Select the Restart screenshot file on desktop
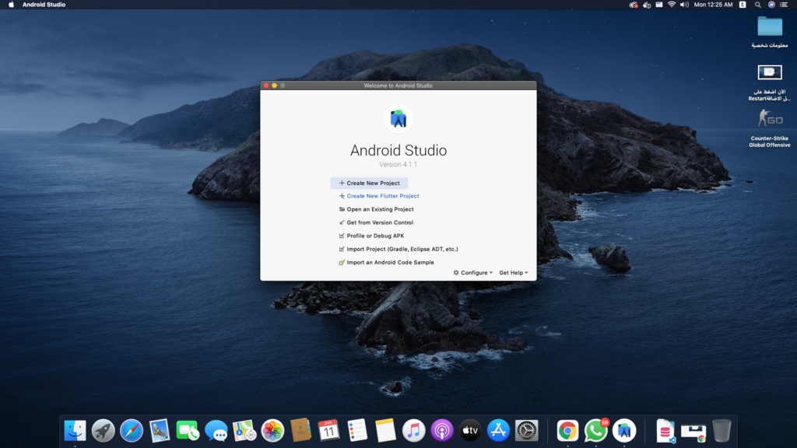797x448 pixels. point(770,72)
